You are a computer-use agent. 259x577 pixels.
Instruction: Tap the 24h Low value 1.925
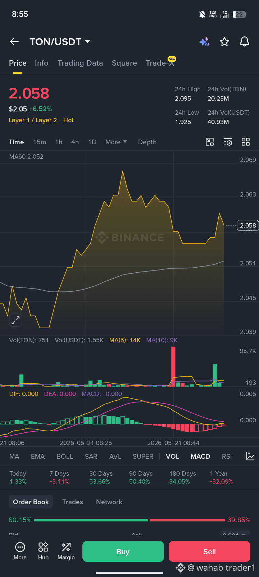tap(183, 122)
